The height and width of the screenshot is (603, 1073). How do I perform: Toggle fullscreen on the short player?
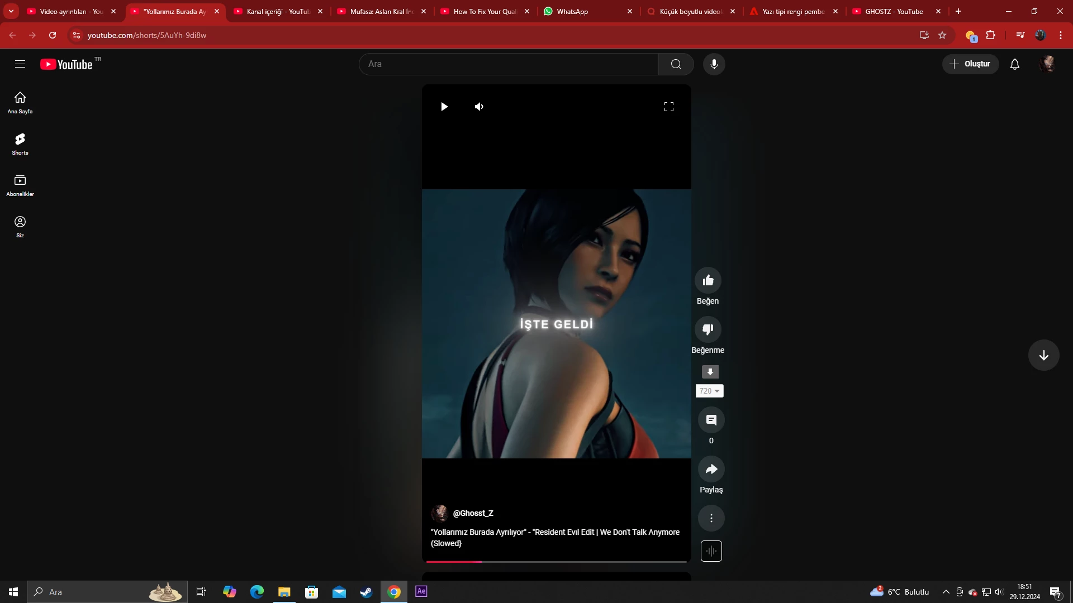coord(668,107)
